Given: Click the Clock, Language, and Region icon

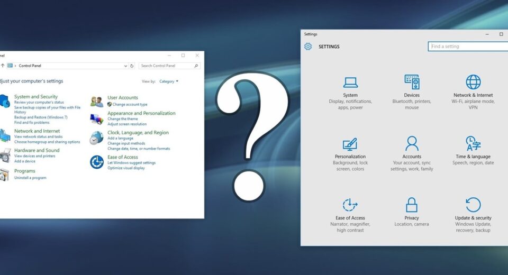Looking at the screenshot, I should coord(96,138).
